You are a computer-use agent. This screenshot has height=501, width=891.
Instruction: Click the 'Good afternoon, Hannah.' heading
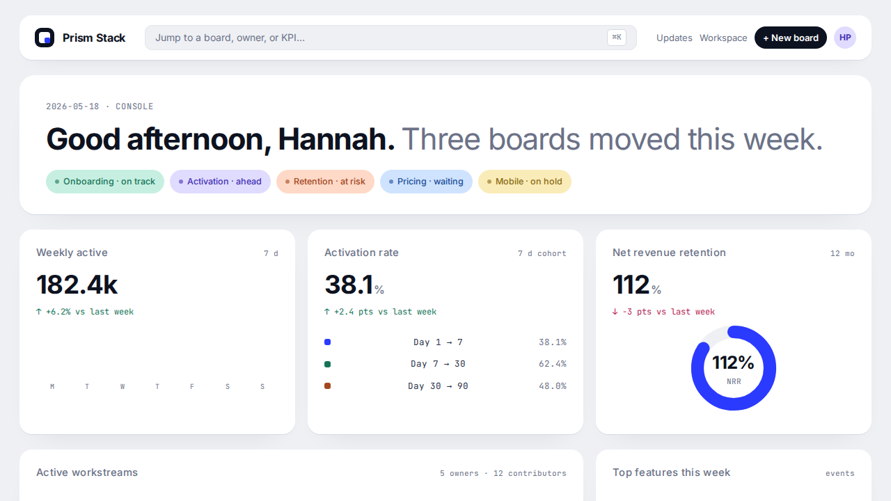click(221, 139)
